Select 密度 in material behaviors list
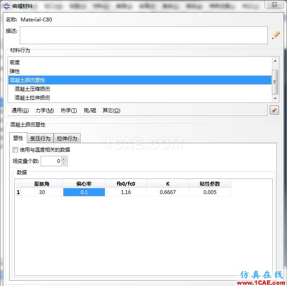This screenshot has width=287, height=286. pos(140,63)
